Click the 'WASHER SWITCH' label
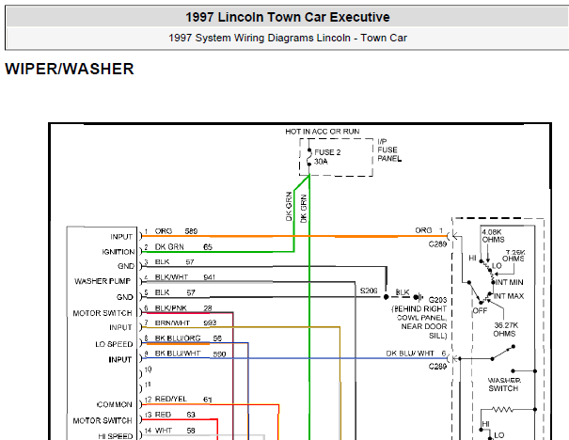The image size is (569, 440). point(504,385)
